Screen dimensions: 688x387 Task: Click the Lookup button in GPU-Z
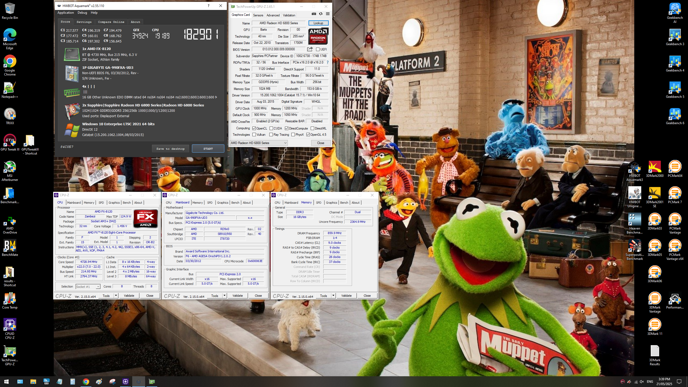pos(318,23)
